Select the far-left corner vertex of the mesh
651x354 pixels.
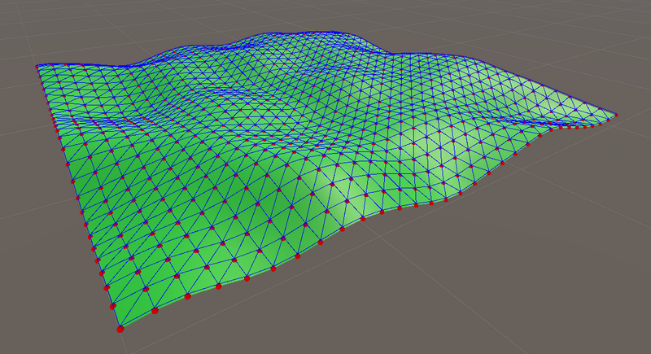[37, 66]
